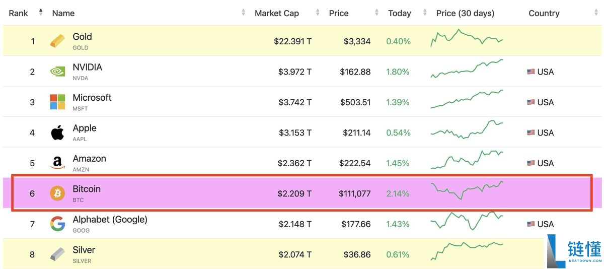Click Silver price $36.86

coord(358,254)
